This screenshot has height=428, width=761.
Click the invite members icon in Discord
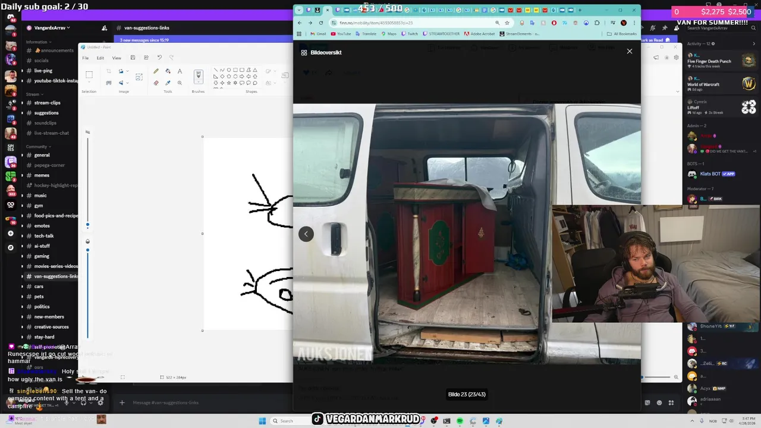click(x=104, y=28)
